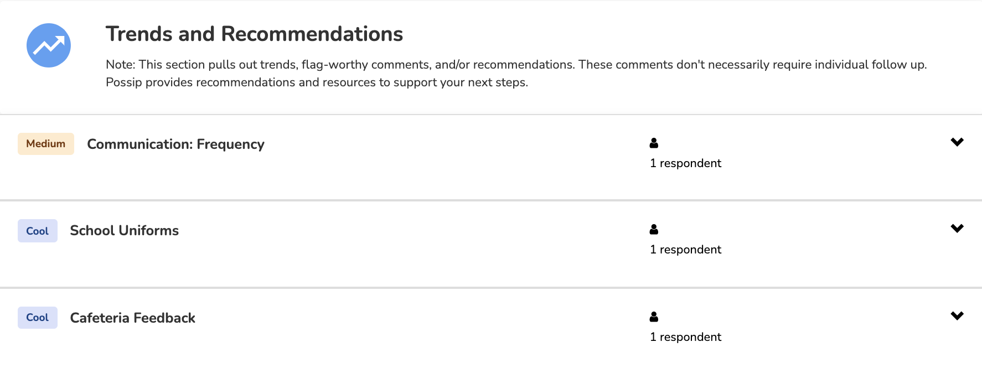Click person icon in School Uniforms row
The image size is (982, 373).
(x=654, y=229)
